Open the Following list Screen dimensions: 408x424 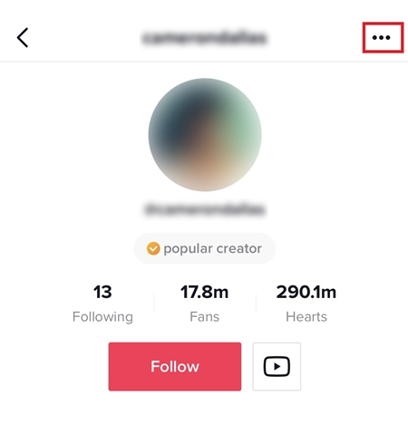102,317
